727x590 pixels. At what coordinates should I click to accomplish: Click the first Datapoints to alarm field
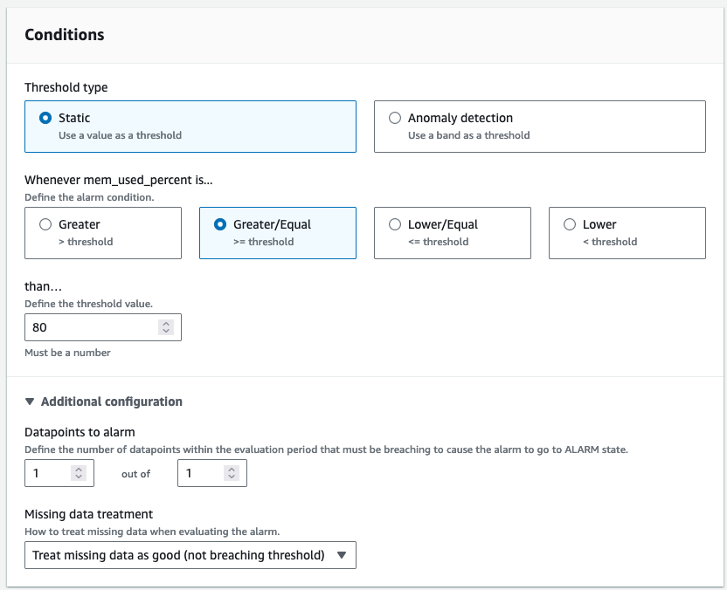pos(48,473)
